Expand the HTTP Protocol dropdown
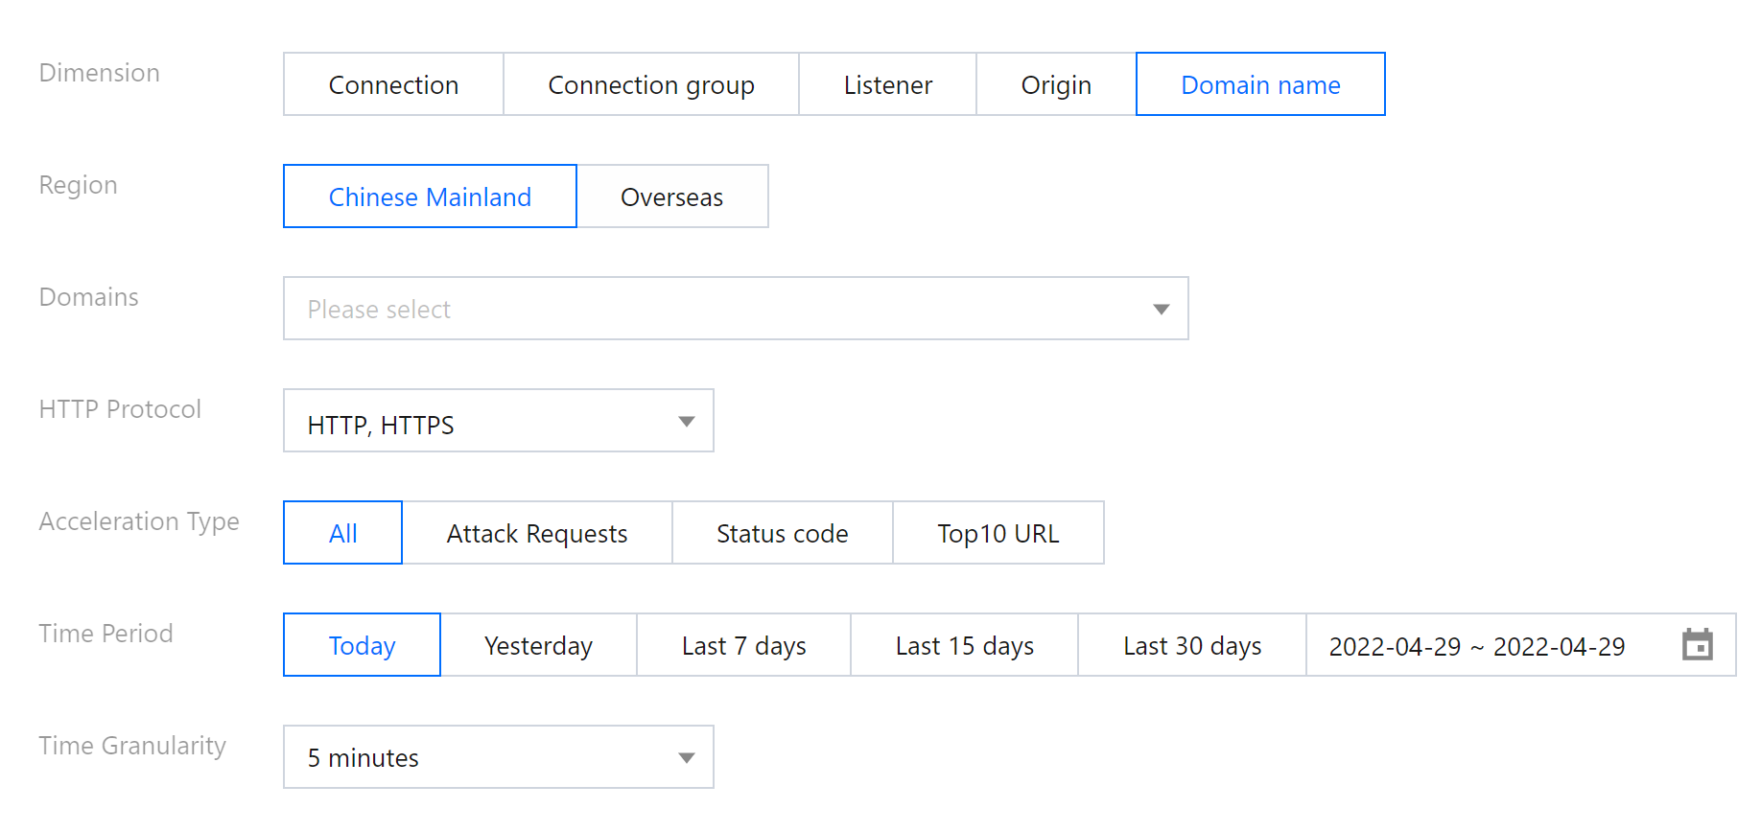The height and width of the screenshot is (832, 1761). [x=498, y=422]
